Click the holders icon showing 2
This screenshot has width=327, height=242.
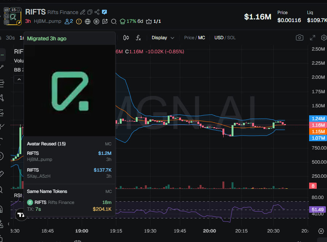click(x=68, y=21)
